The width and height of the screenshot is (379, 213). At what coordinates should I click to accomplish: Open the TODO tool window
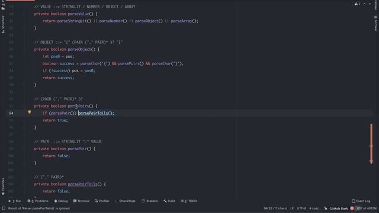189,201
